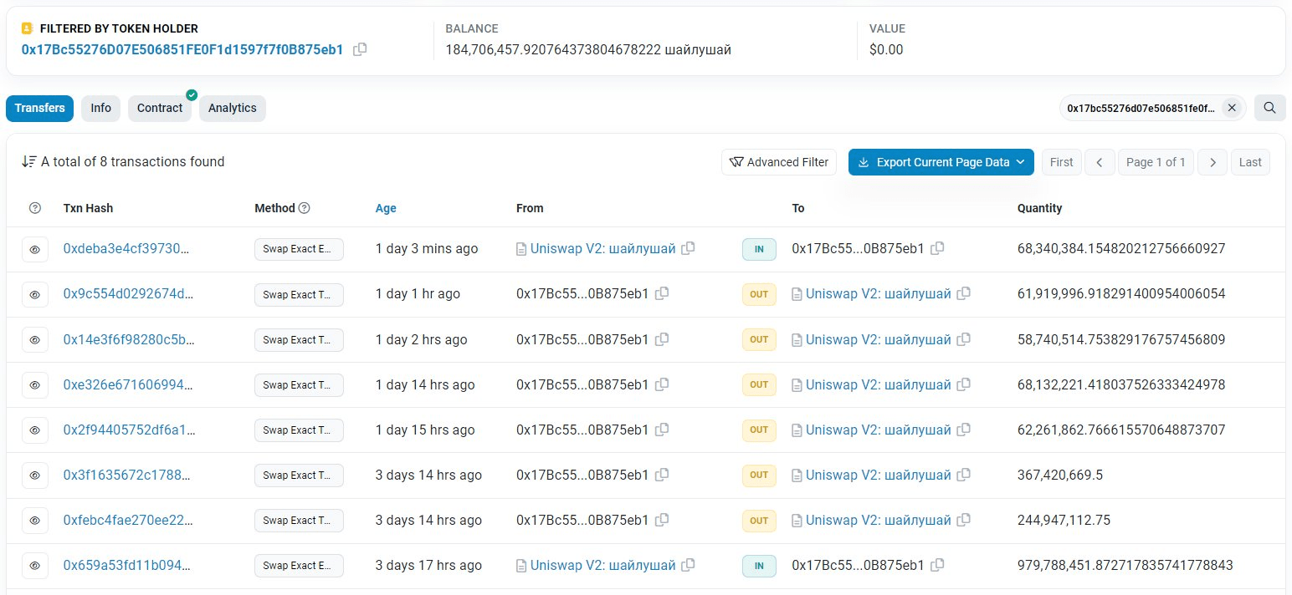Click the Method help question icon

[x=305, y=208]
